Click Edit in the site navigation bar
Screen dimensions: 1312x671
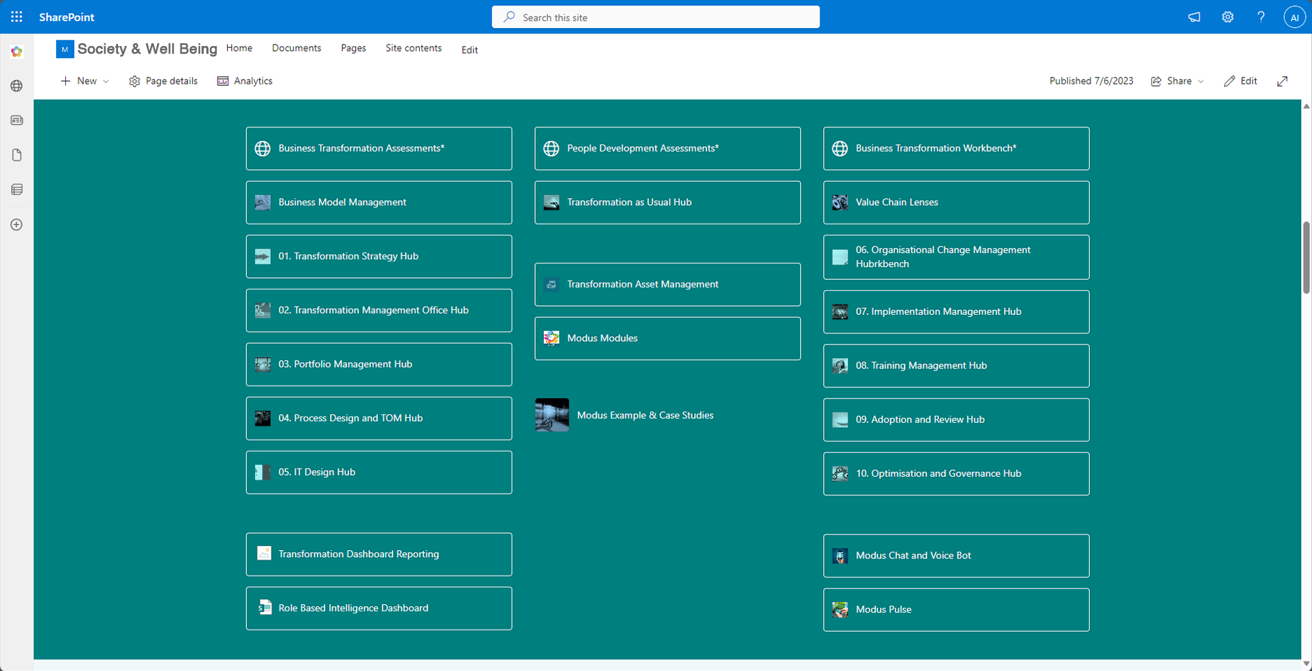(470, 50)
